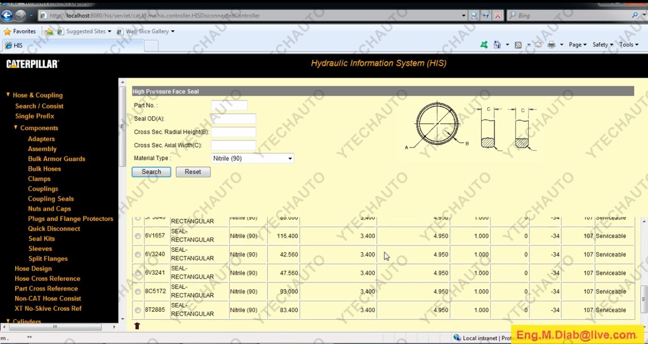Click the sidebar horizontal scrollbar thumb
The width and height of the screenshot is (648, 344).
[55, 327]
